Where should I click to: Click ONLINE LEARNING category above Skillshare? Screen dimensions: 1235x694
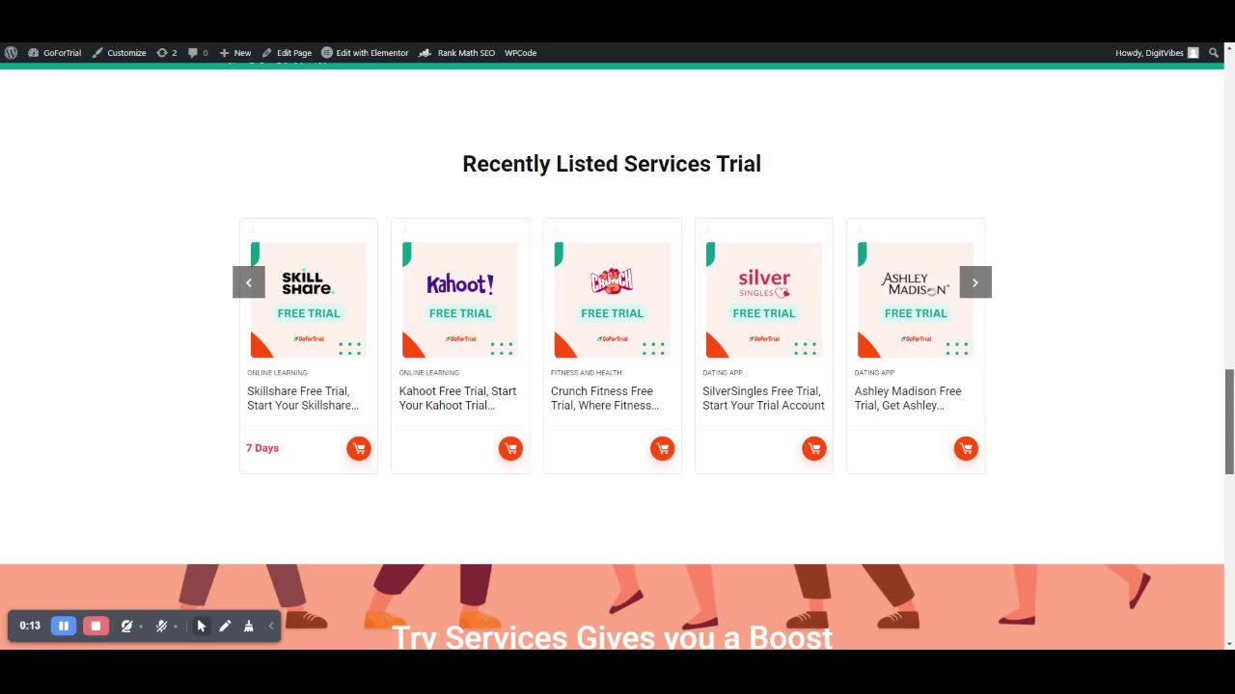pyautogui.click(x=277, y=373)
